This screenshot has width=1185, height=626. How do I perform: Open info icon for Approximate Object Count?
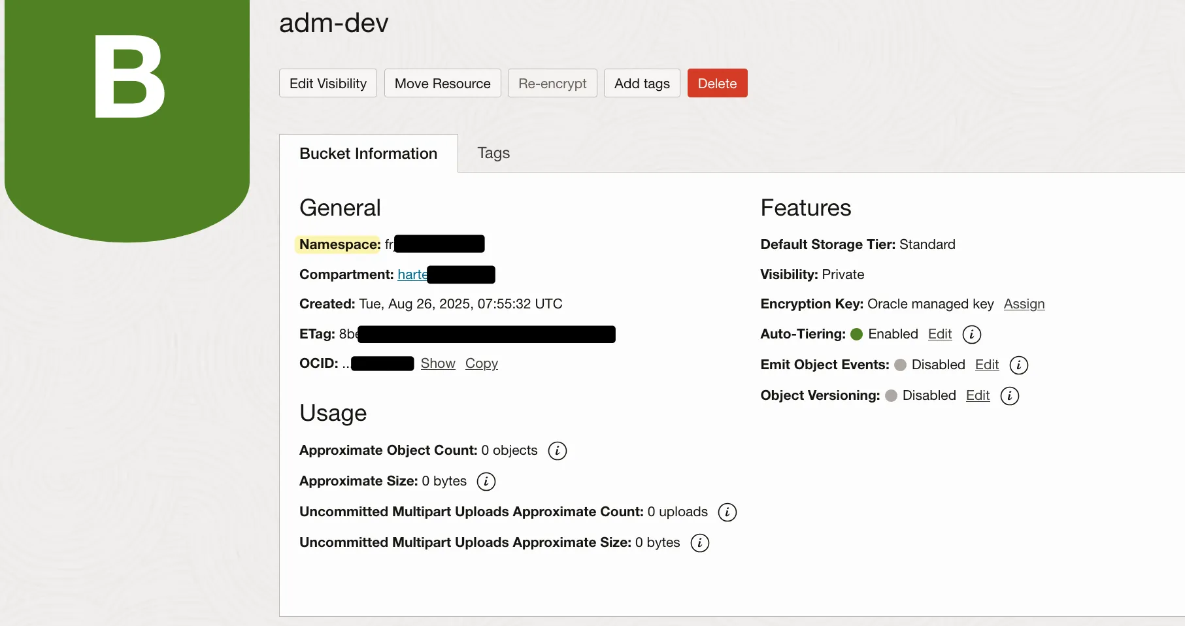point(557,451)
